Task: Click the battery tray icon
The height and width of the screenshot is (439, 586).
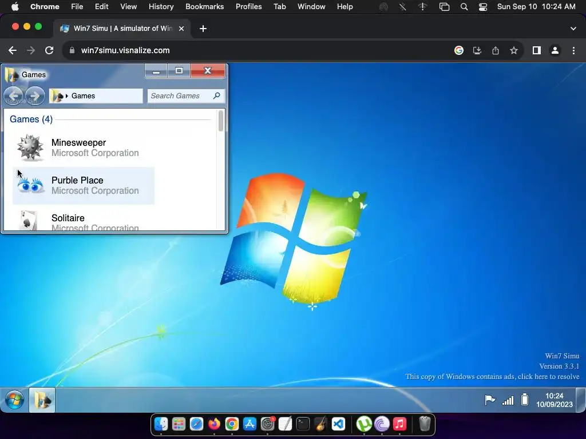Action: [525, 400]
